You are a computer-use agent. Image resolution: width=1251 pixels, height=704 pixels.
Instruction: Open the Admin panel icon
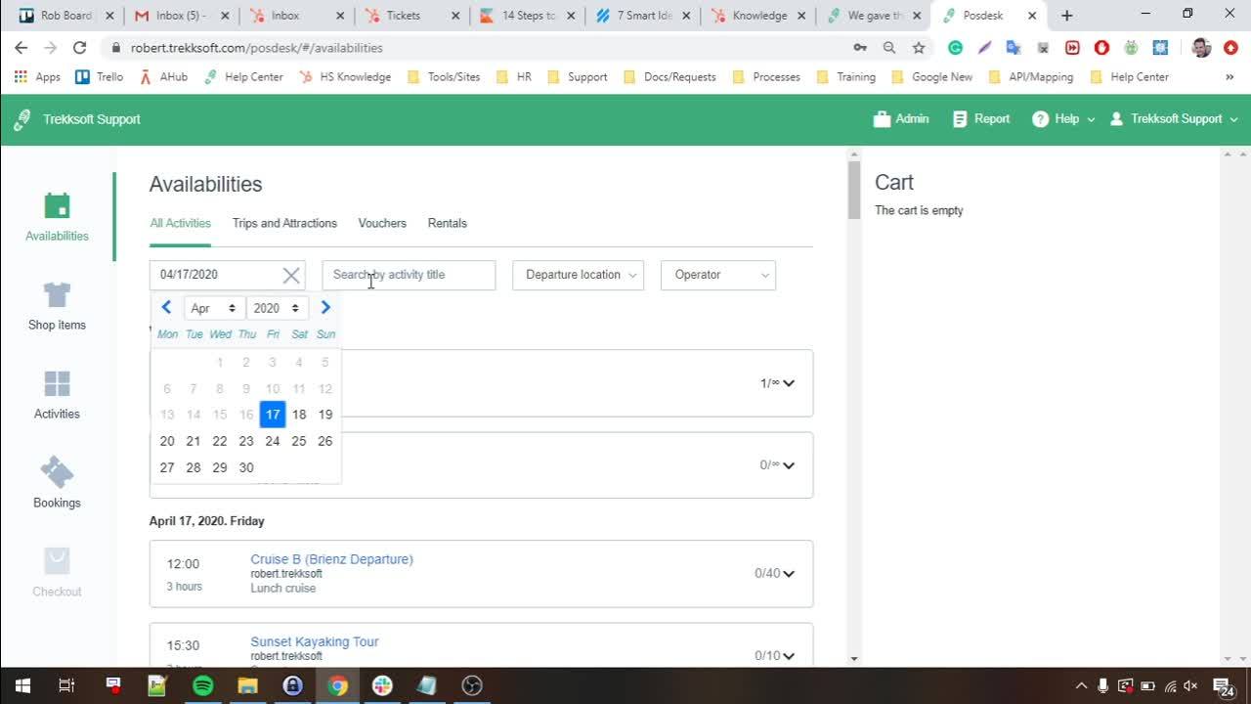click(x=881, y=118)
